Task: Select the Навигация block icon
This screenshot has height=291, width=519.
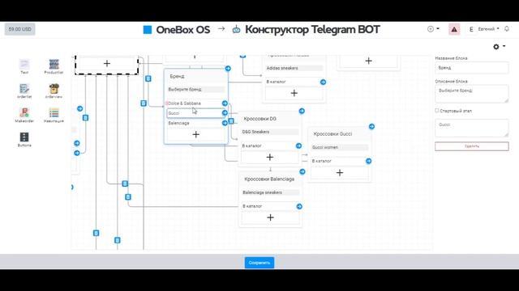Action: click(54, 113)
